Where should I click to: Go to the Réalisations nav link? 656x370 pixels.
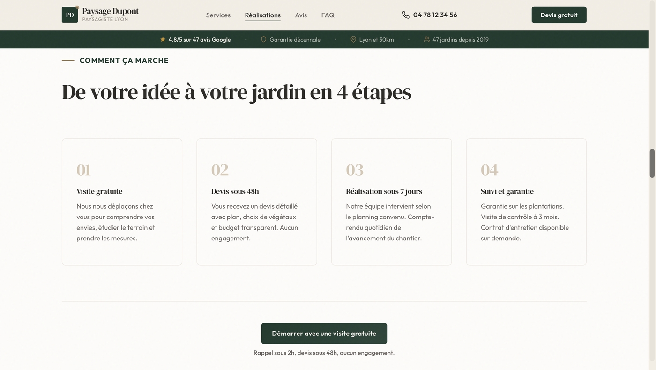(x=263, y=15)
